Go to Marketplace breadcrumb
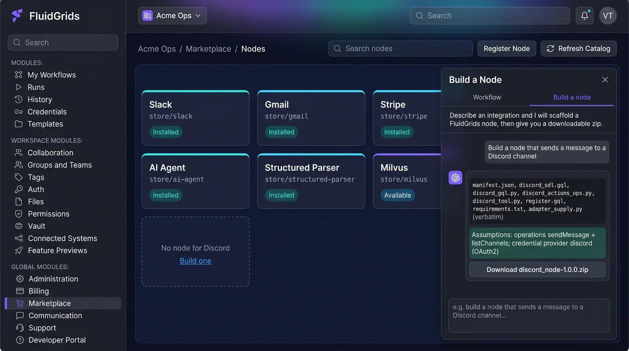 [x=208, y=49]
